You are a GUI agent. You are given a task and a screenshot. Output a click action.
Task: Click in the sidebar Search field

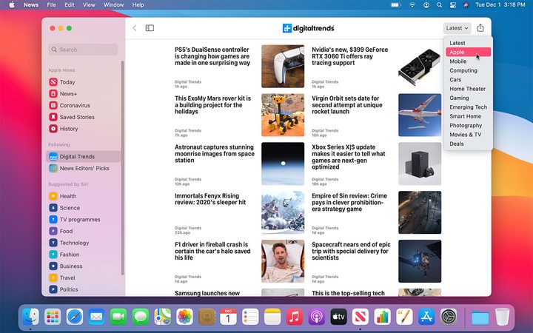point(83,50)
